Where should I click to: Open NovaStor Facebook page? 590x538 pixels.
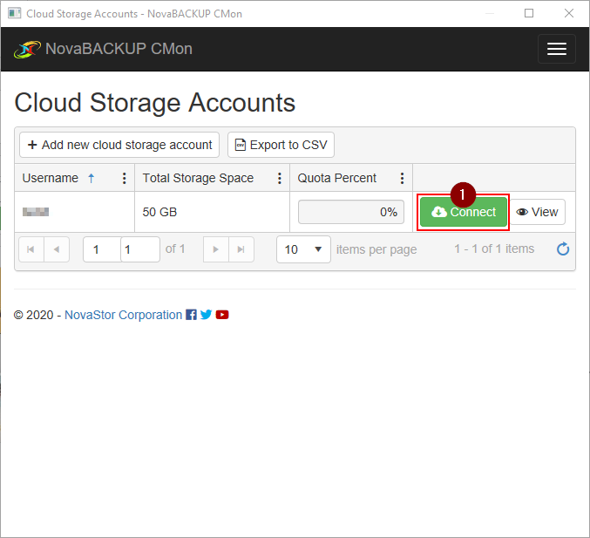[191, 315]
